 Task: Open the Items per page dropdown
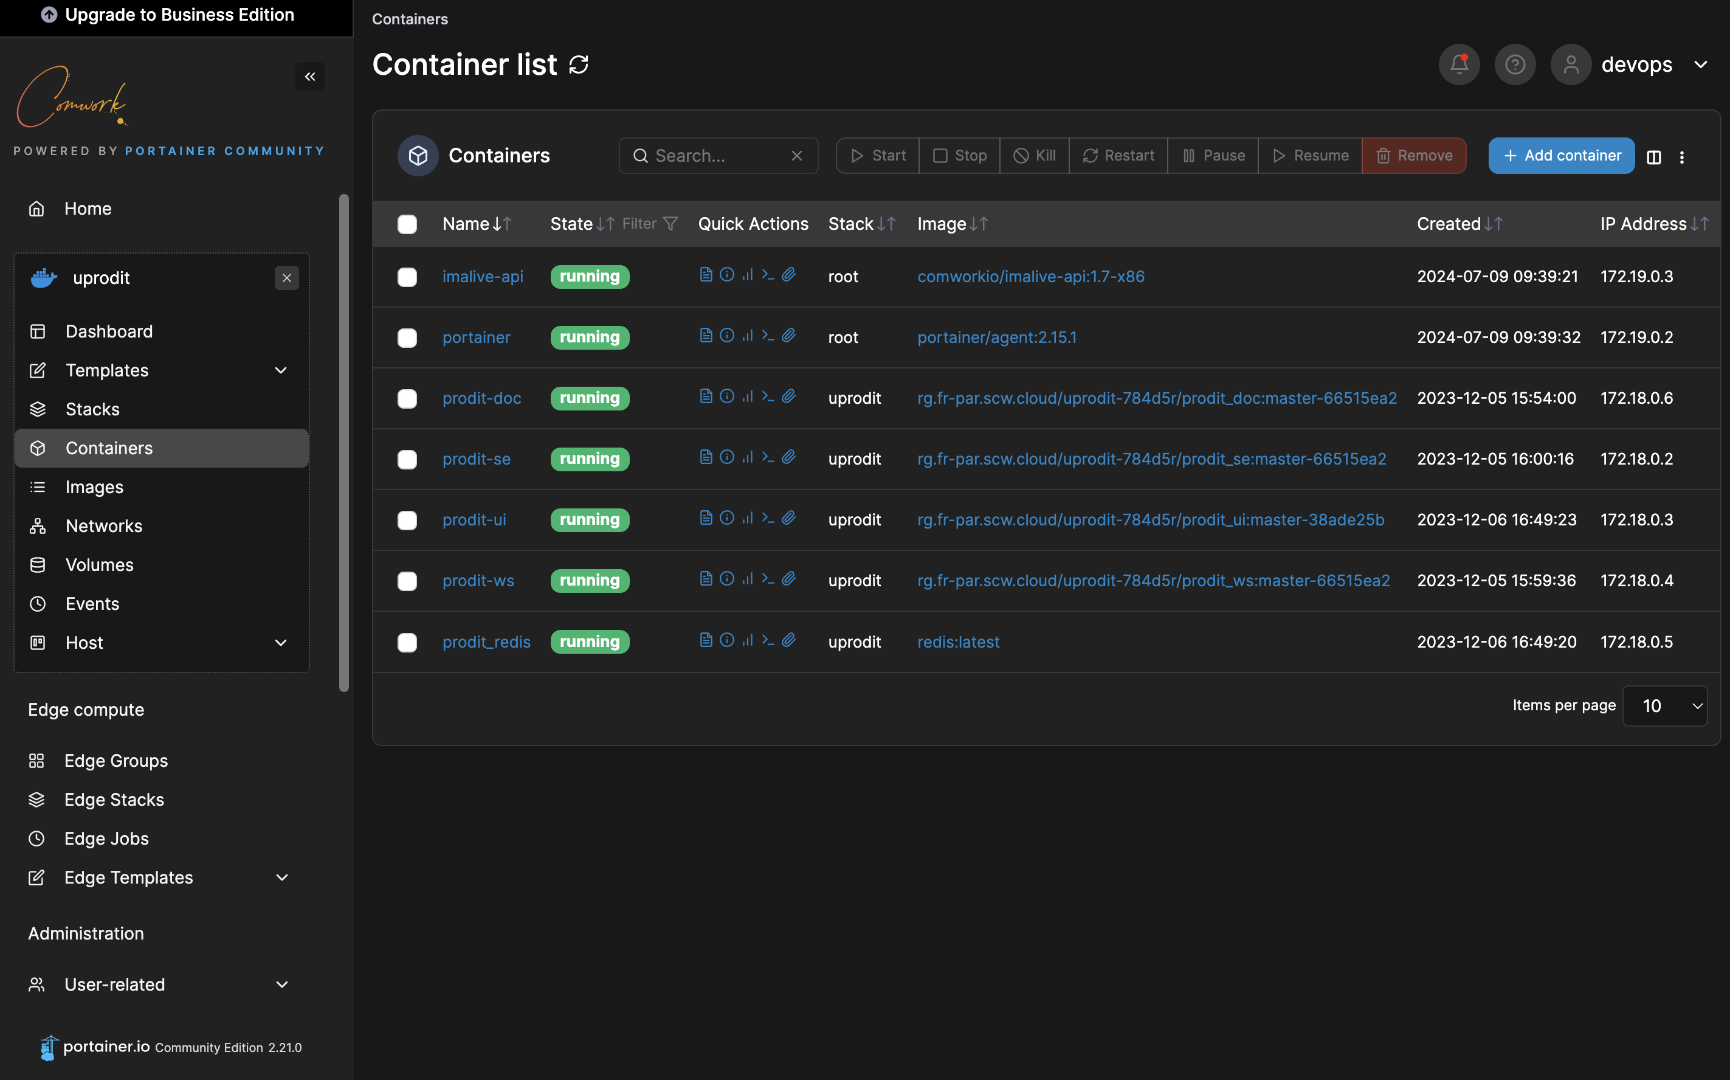point(1665,706)
